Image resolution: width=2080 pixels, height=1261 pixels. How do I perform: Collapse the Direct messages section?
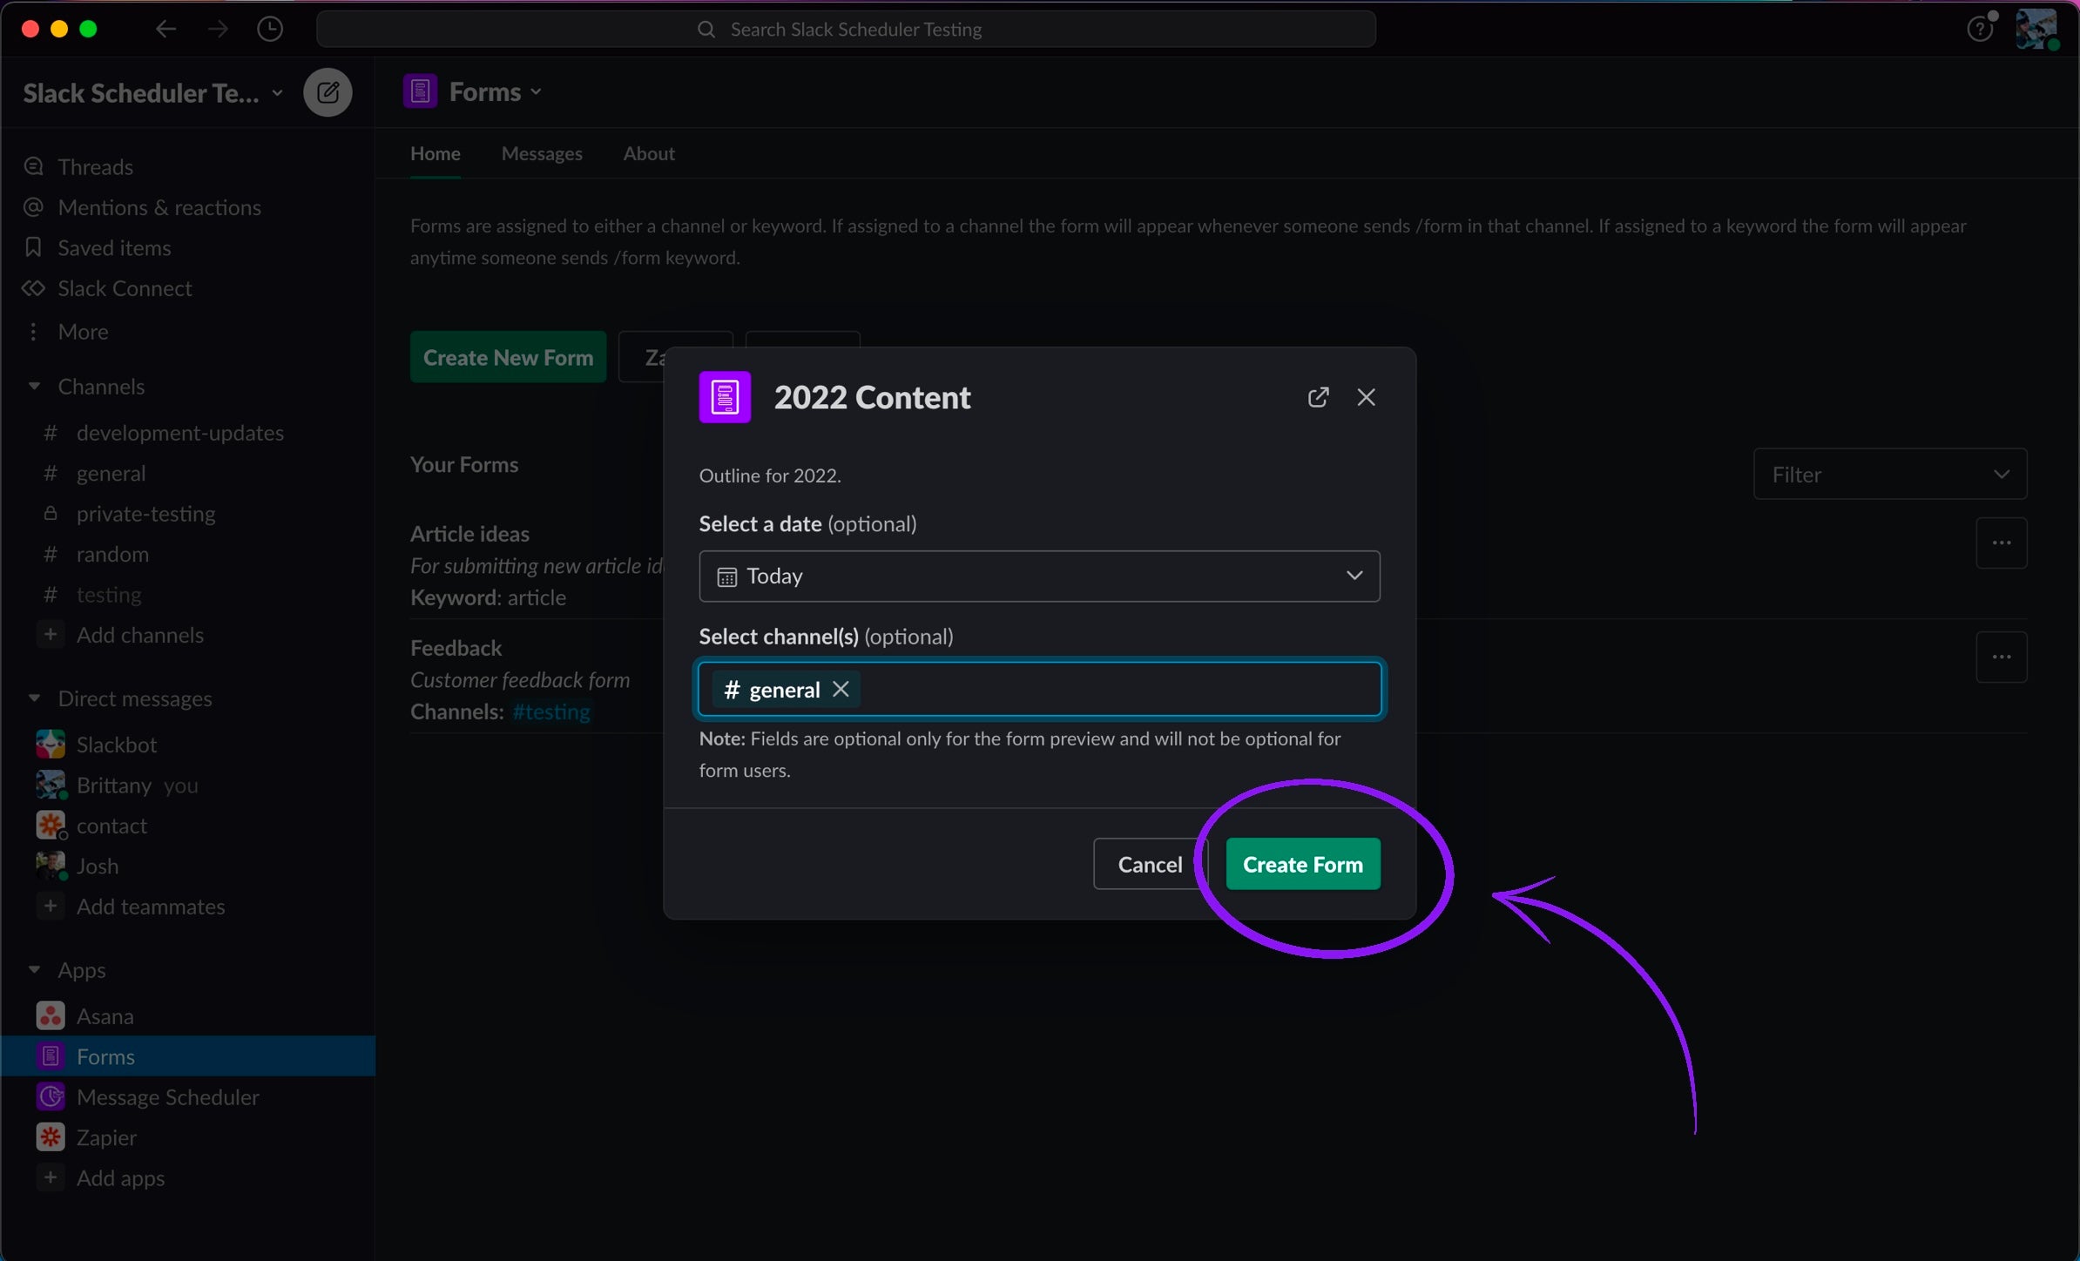point(35,698)
